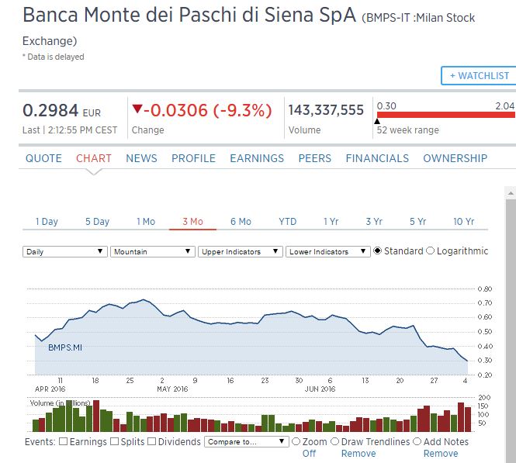
Task: Show the 1 Yr chart range
Action: click(x=331, y=221)
